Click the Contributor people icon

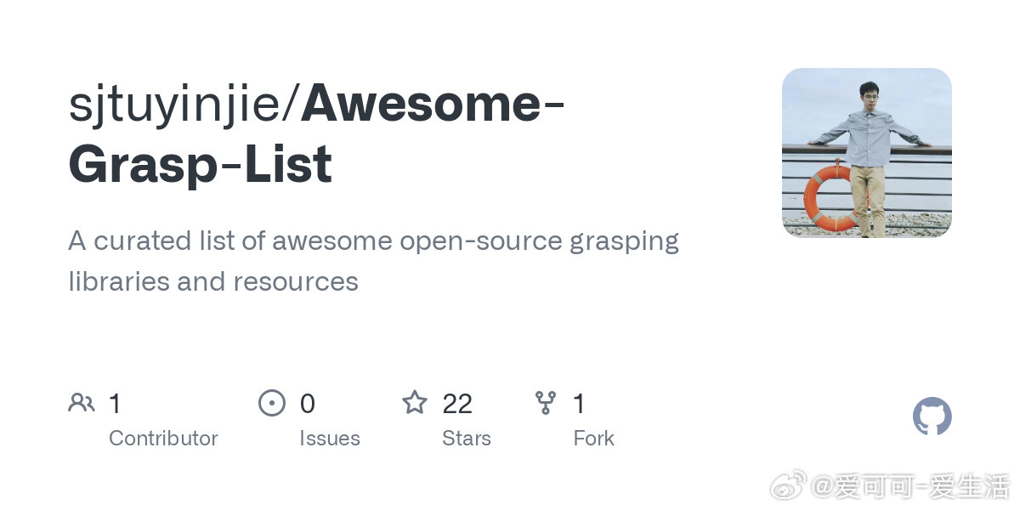[x=82, y=403]
